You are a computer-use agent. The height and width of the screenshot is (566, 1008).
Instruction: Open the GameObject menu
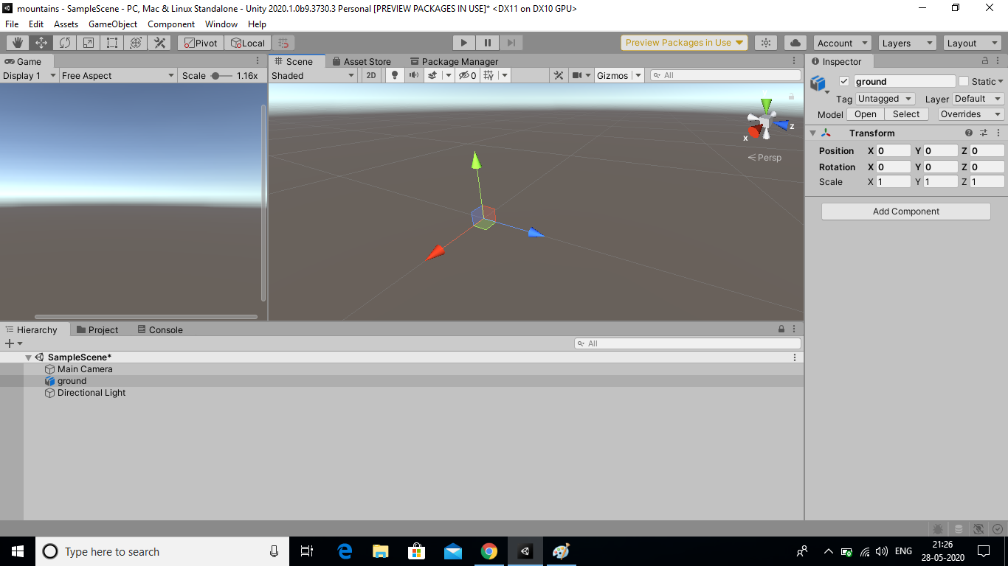tap(113, 24)
